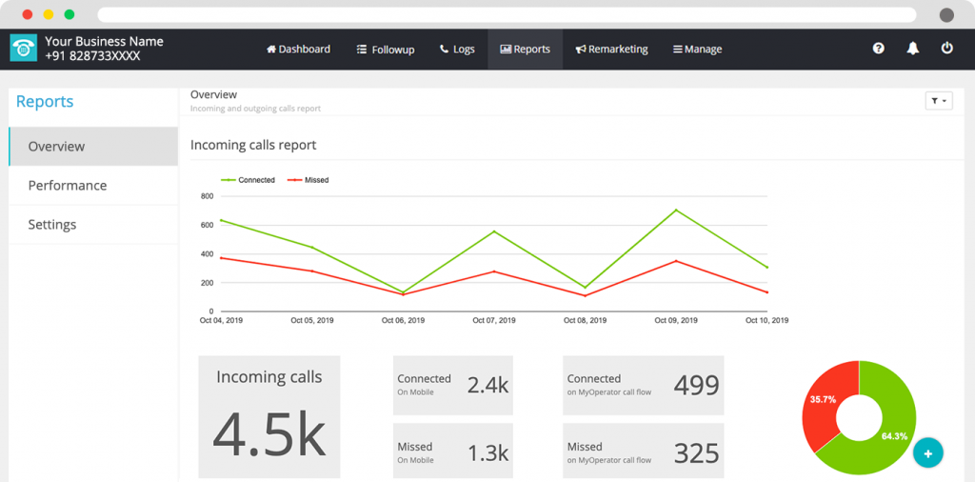
Task: Open the Dashboard home tab
Action: pyautogui.click(x=298, y=50)
